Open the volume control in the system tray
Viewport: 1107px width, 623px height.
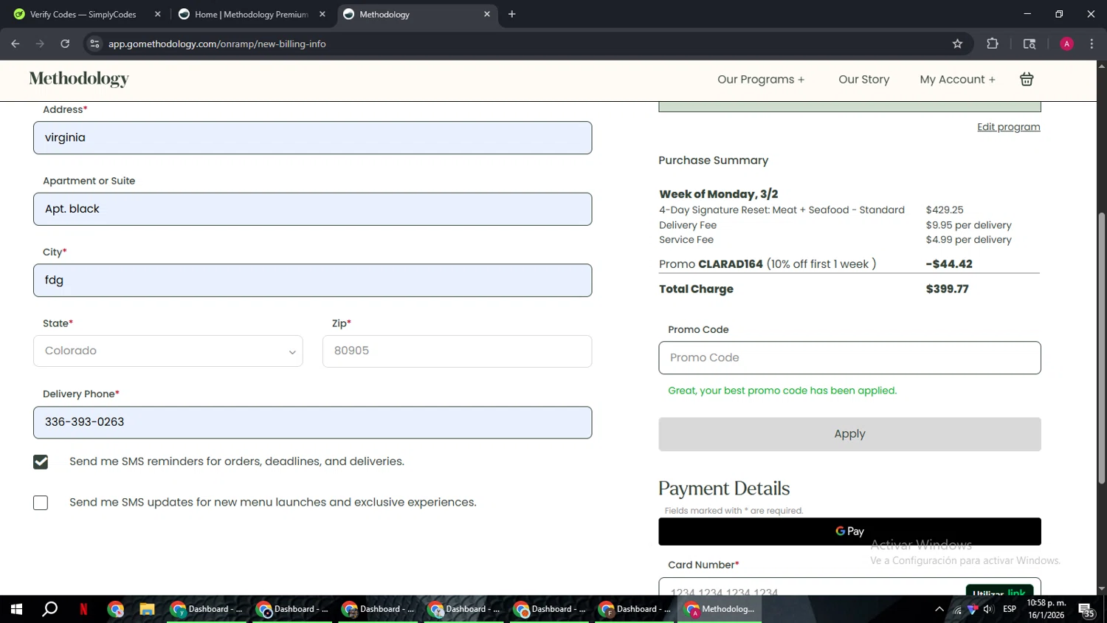(x=988, y=609)
